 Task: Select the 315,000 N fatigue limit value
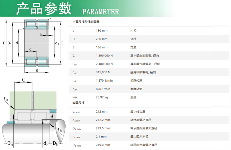[103, 72]
